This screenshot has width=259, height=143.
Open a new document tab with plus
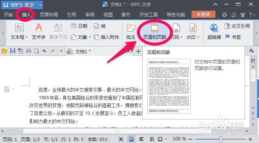tap(138, 51)
